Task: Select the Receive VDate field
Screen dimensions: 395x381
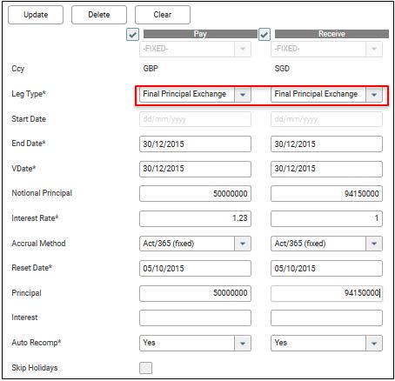Action: click(326, 169)
